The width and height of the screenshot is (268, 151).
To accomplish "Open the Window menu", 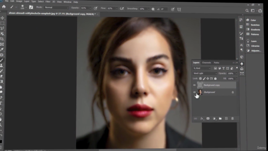I will pyautogui.click(x=67, y=2).
